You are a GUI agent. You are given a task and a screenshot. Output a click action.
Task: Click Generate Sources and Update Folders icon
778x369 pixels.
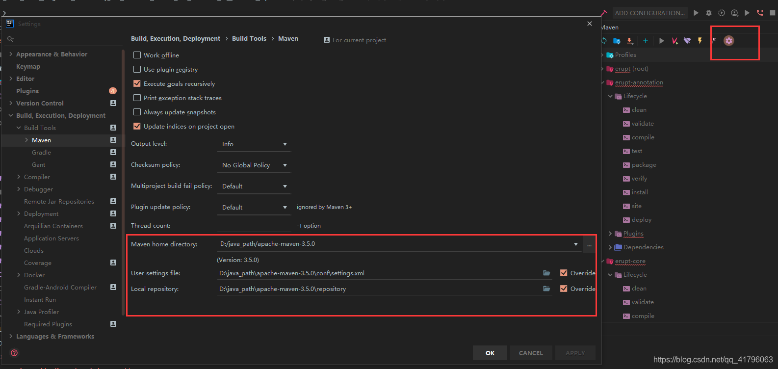[x=617, y=41]
